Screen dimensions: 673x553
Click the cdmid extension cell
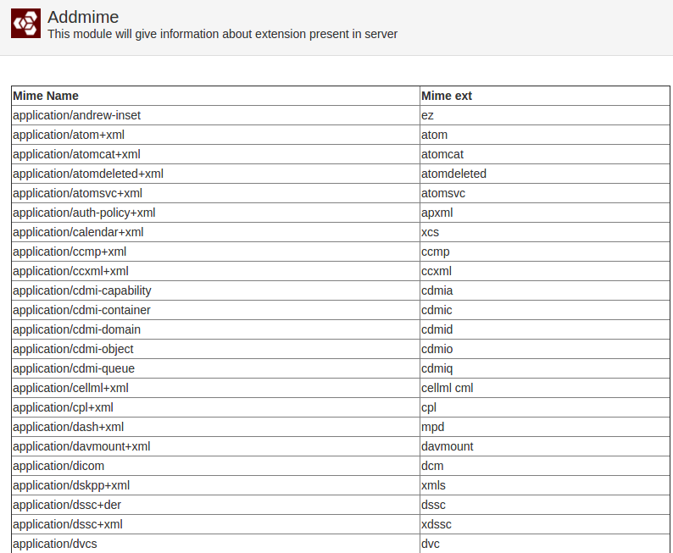click(545, 329)
